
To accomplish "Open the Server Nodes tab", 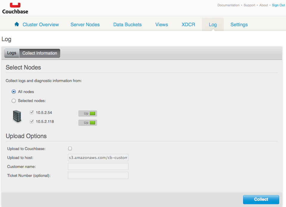I will 85,25.
